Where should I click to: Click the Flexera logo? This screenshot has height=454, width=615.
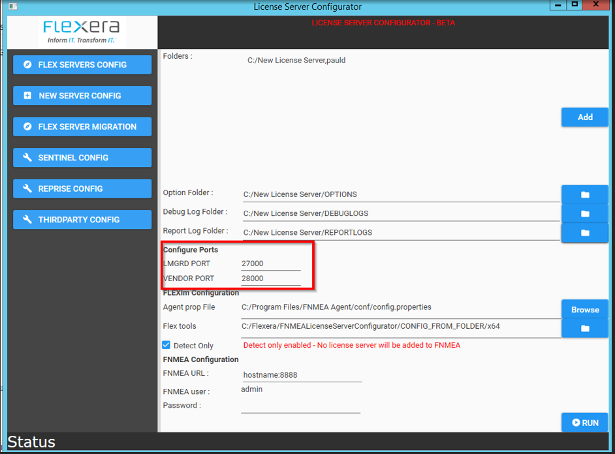pyautogui.click(x=81, y=32)
